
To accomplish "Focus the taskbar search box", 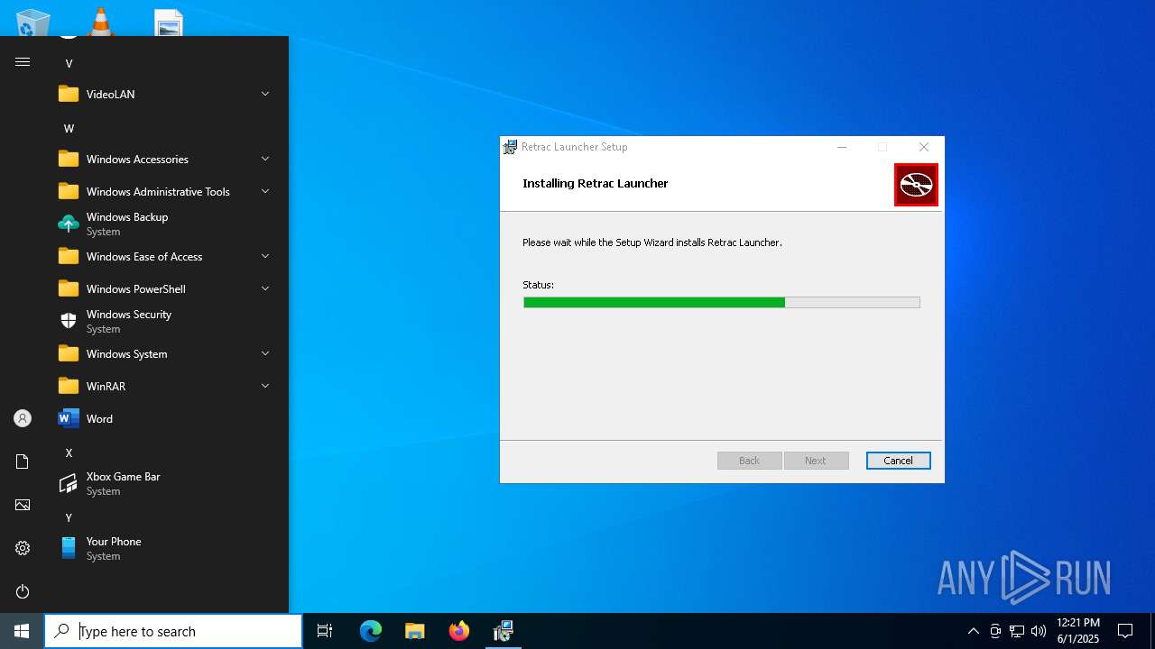I will (x=173, y=631).
